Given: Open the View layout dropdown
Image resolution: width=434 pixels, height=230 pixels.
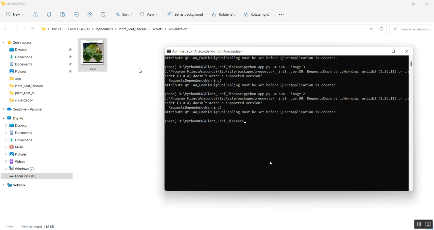Looking at the screenshot, I should pos(149,14).
